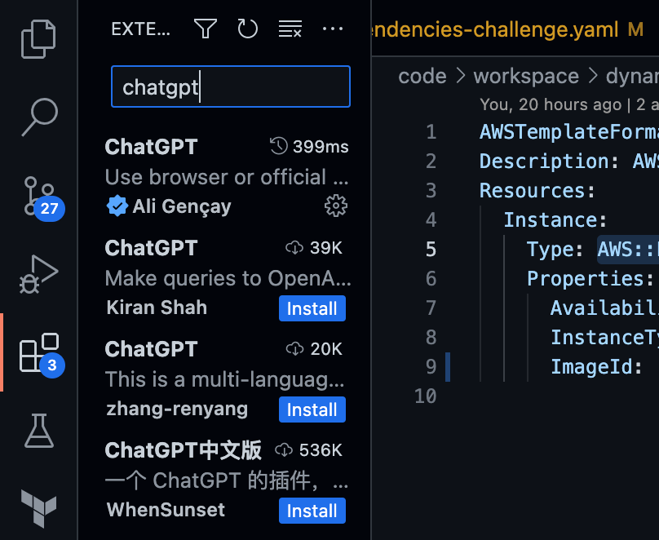Open the code breadcrumb dropdown
659x540 pixels.
coord(422,75)
